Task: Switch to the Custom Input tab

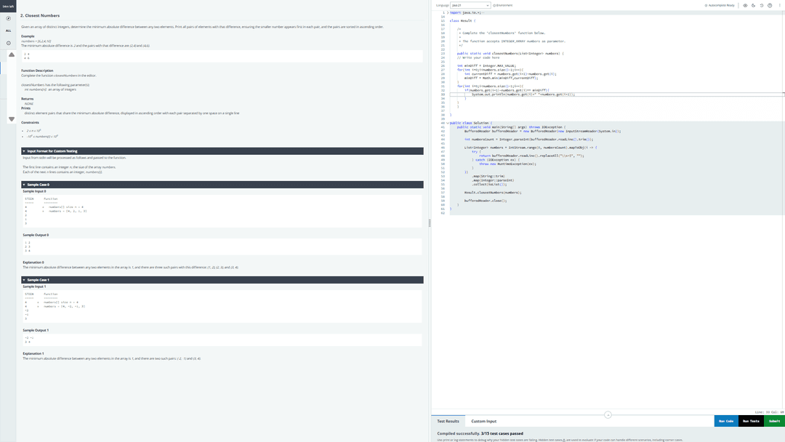Action: pos(483,421)
